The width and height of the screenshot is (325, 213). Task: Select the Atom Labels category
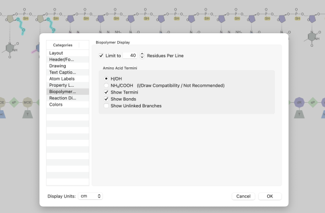68,79
